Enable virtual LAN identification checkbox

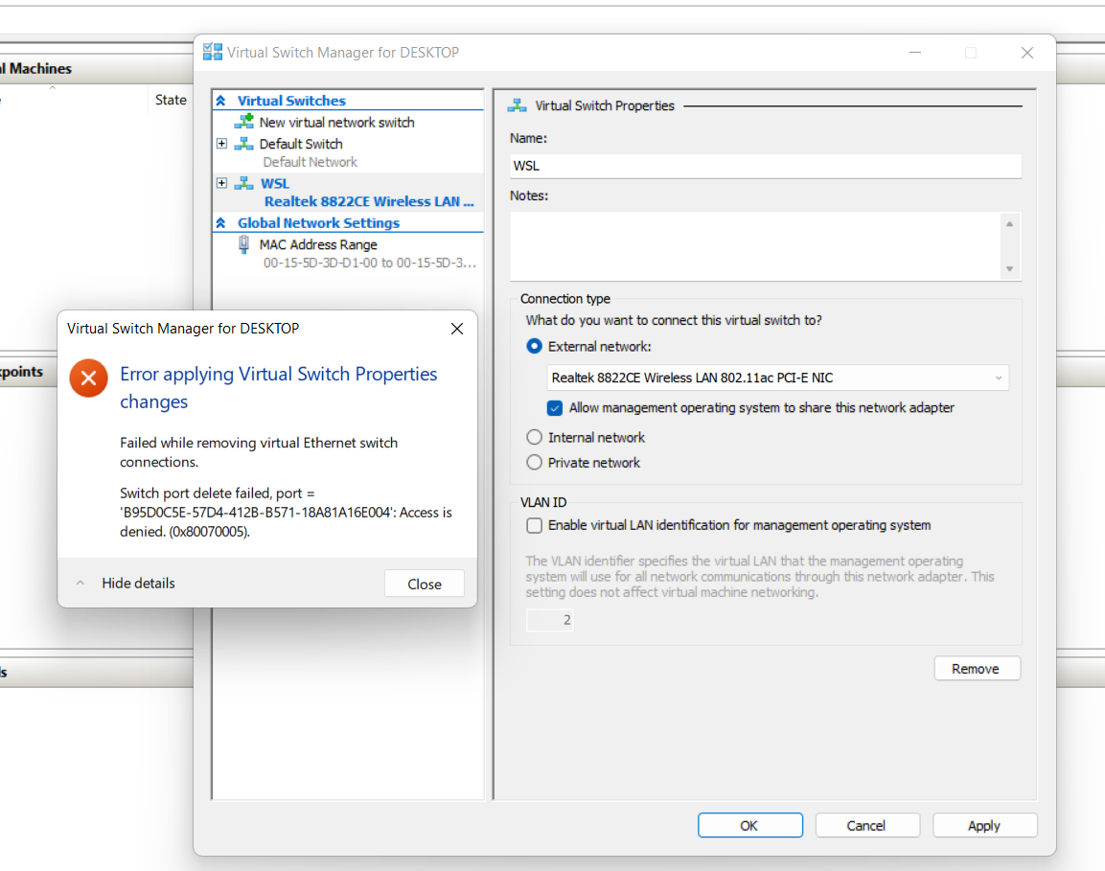tap(534, 525)
